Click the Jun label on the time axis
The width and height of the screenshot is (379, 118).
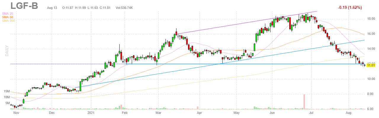pos(272,113)
